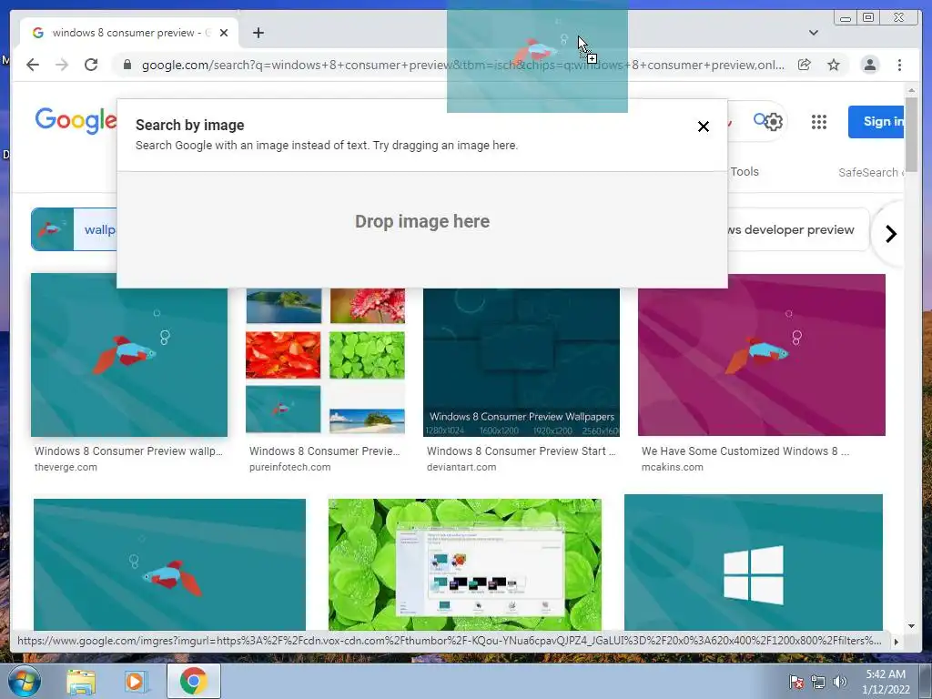Click the page vertical scrollbar thumb
The width and height of the screenshot is (932, 699).
912,135
